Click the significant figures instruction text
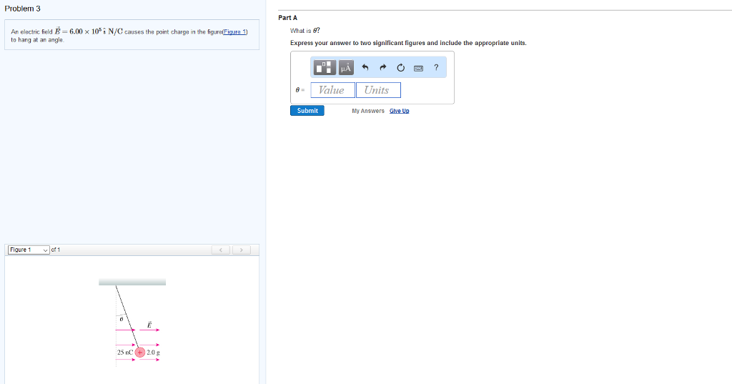732x384 pixels. 408,43
